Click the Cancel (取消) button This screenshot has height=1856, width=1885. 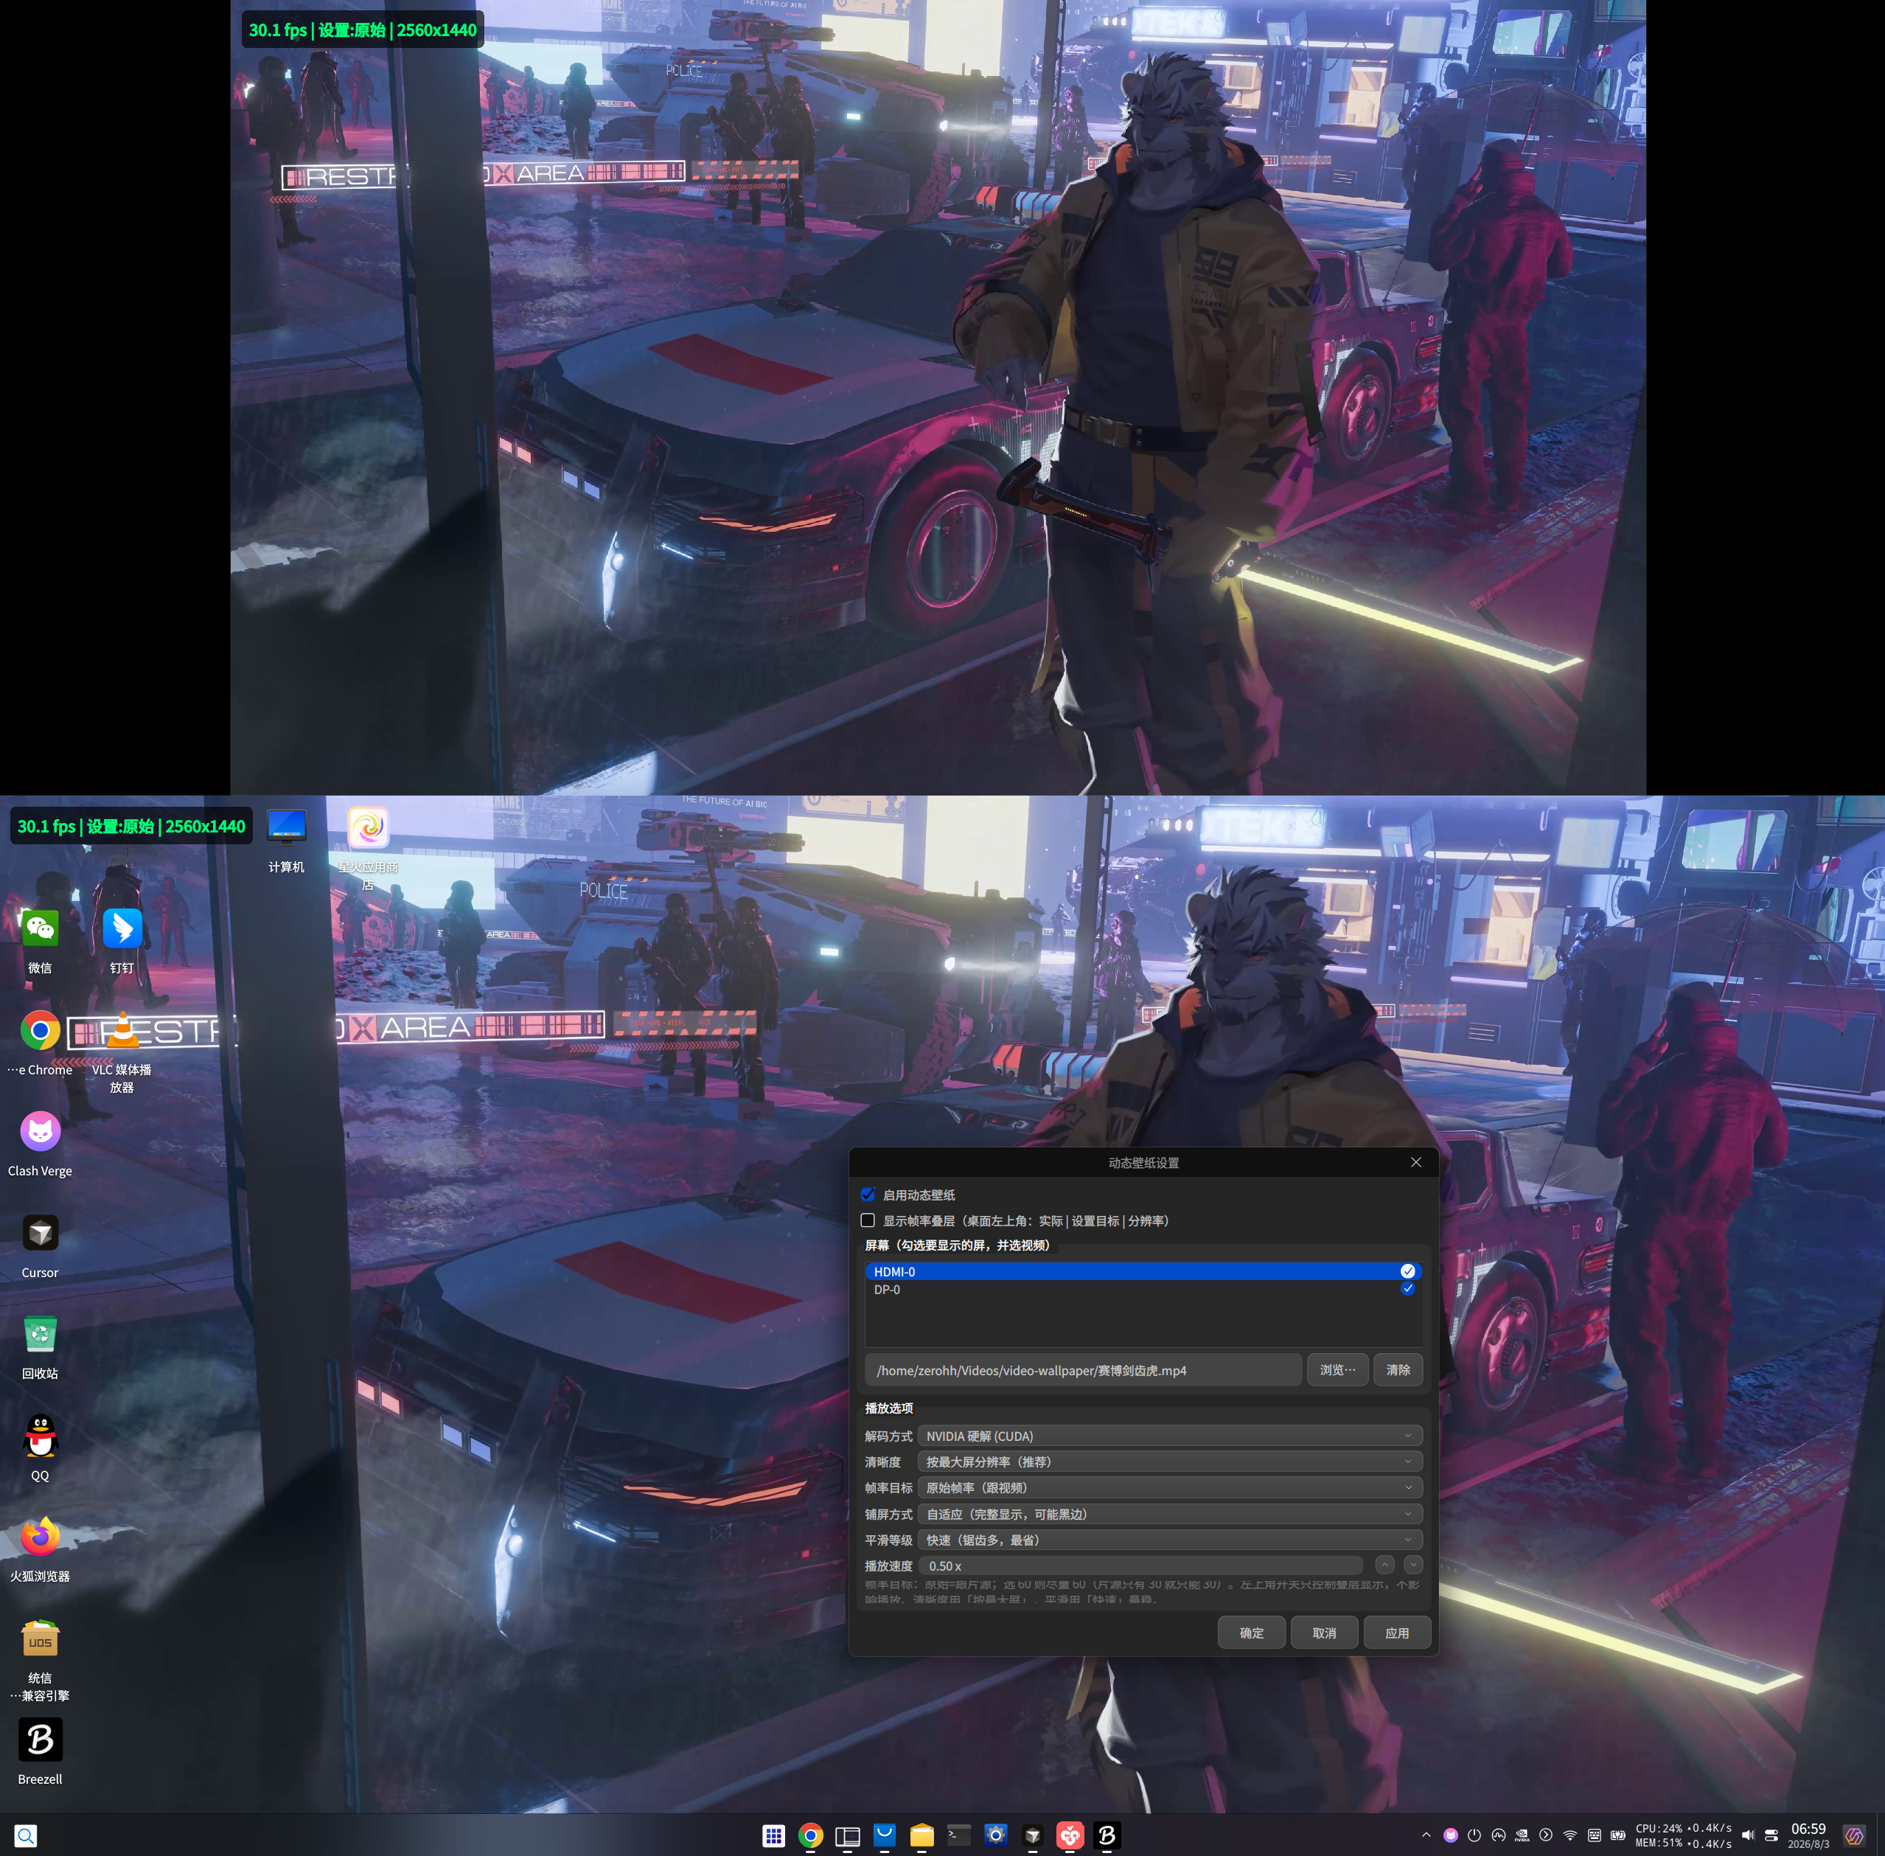point(1325,1633)
